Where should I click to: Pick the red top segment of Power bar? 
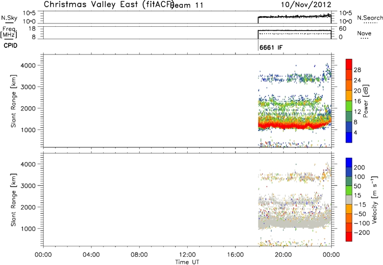(349, 64)
